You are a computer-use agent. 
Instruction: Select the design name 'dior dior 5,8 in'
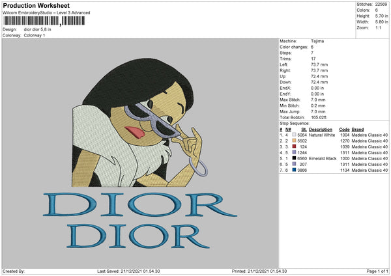[x=37, y=29]
